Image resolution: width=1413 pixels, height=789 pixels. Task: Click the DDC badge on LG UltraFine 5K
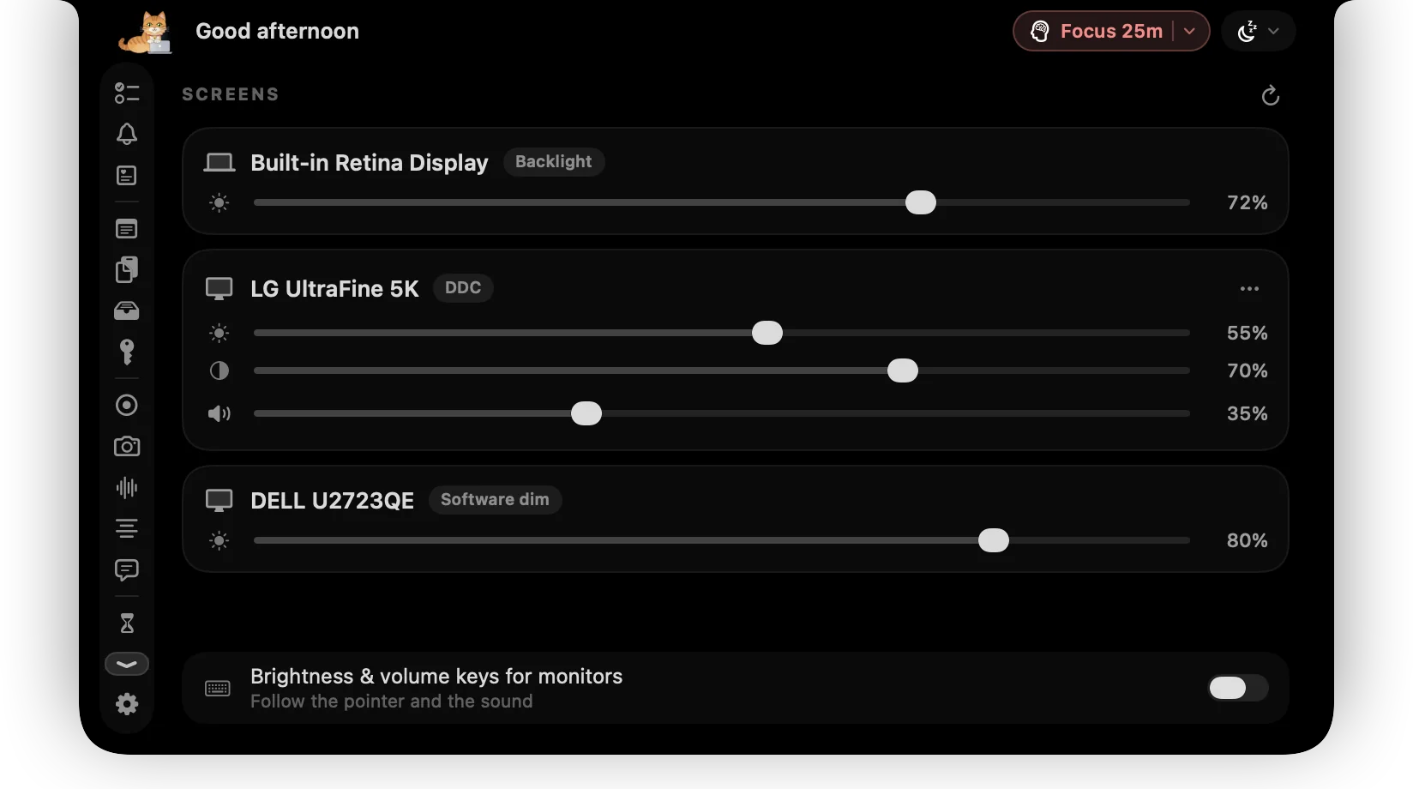pyautogui.click(x=463, y=287)
